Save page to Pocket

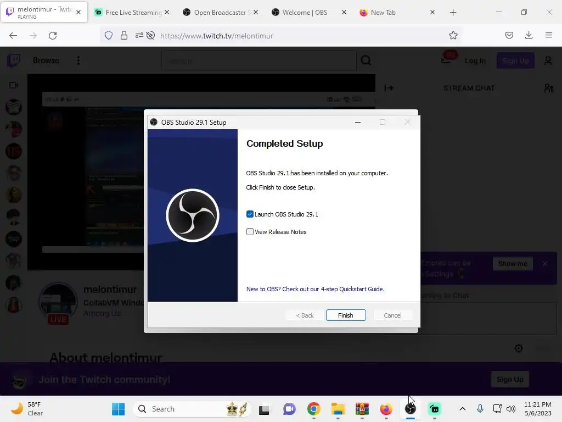tap(509, 35)
